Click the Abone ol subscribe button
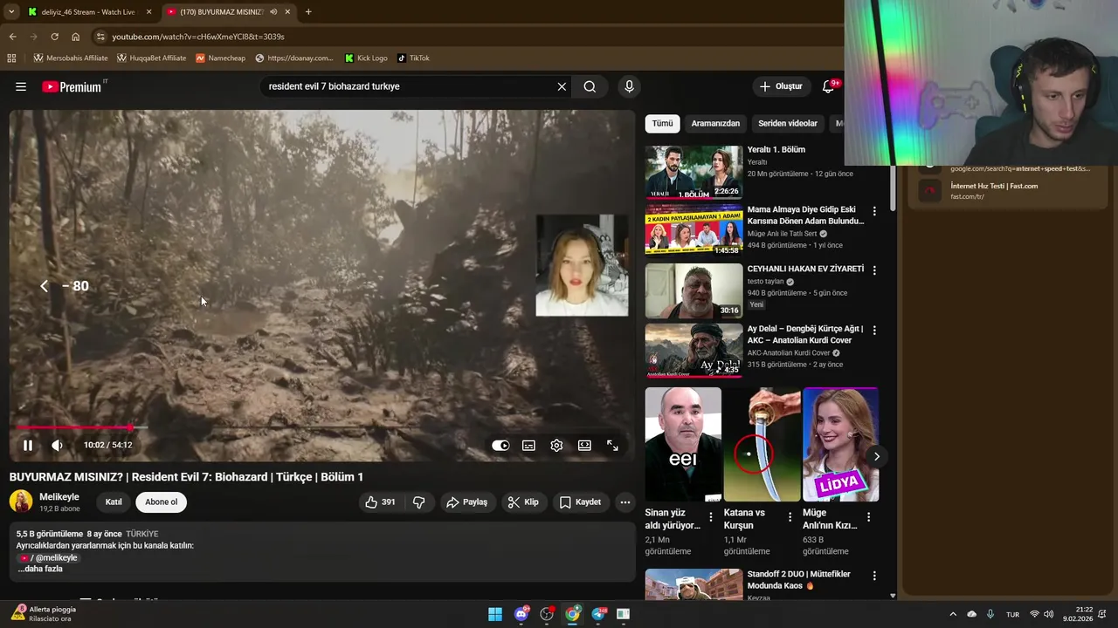This screenshot has width=1118, height=628. [x=161, y=502]
